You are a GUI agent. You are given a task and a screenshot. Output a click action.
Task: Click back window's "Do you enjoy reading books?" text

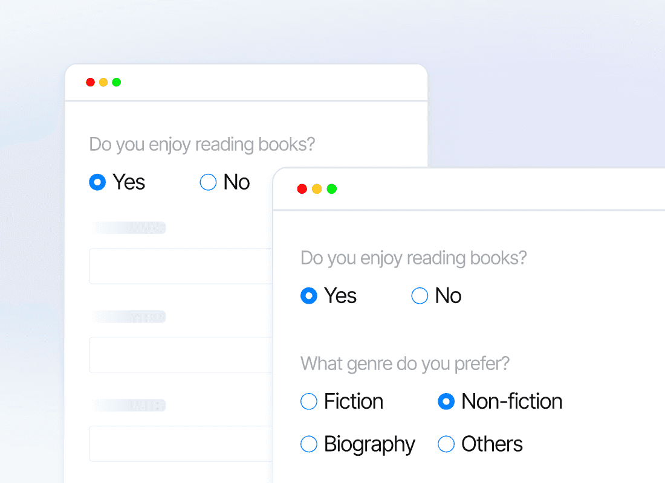click(202, 145)
